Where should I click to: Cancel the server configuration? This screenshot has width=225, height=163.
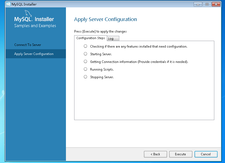(x=206, y=154)
